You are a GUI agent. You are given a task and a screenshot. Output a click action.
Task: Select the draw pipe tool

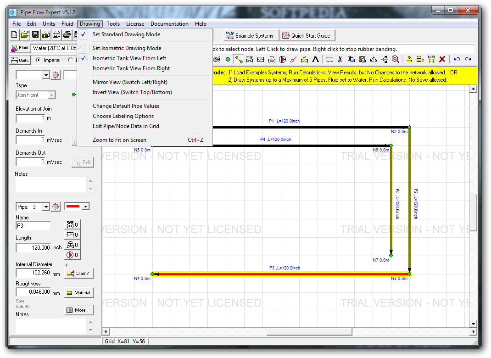[239, 59]
